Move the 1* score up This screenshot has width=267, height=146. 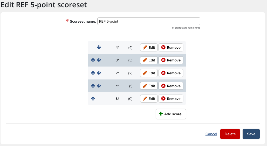pos(93,86)
